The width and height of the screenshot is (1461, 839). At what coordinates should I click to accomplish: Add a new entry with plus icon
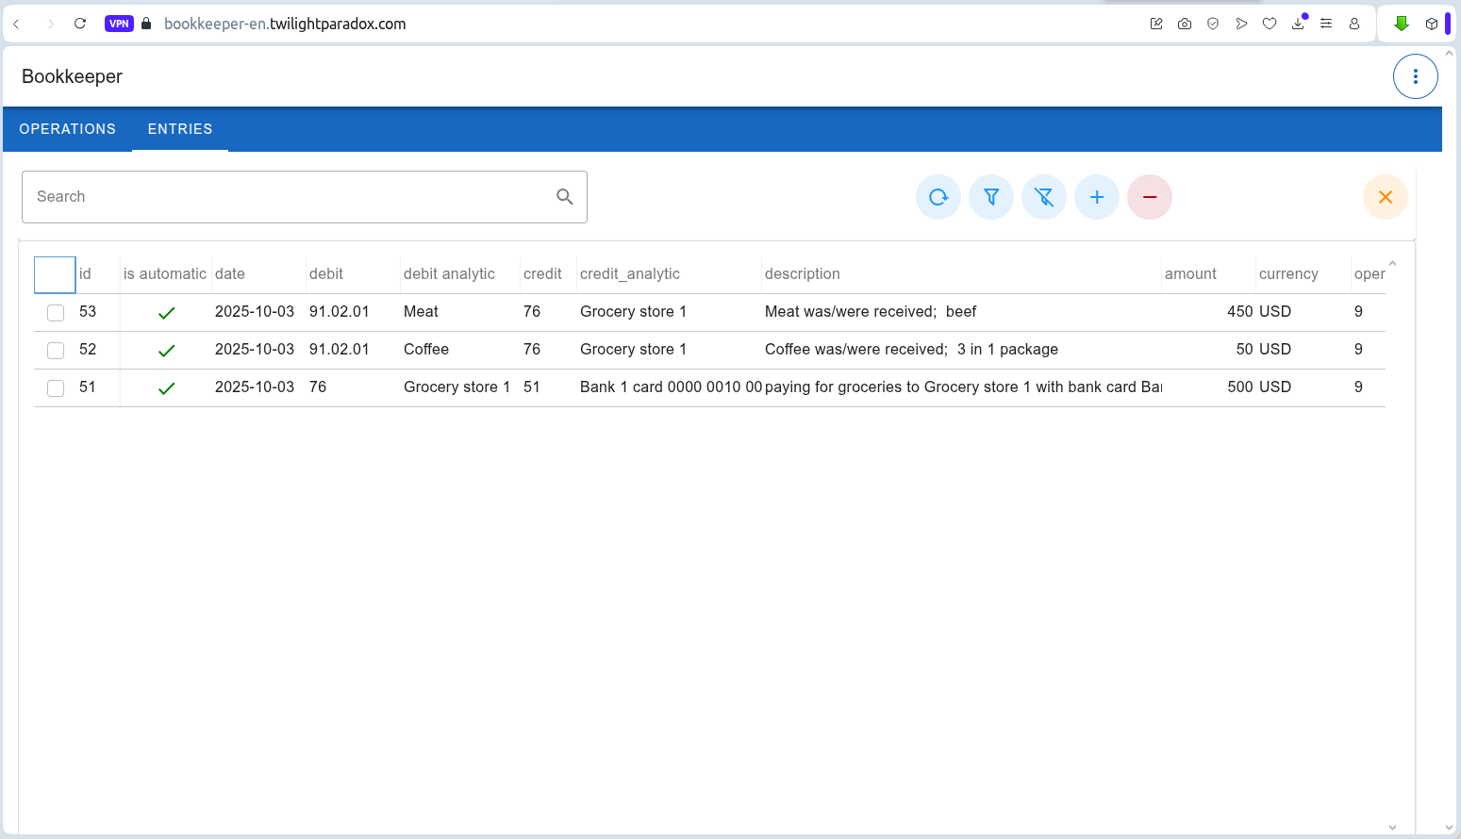pyautogui.click(x=1096, y=197)
